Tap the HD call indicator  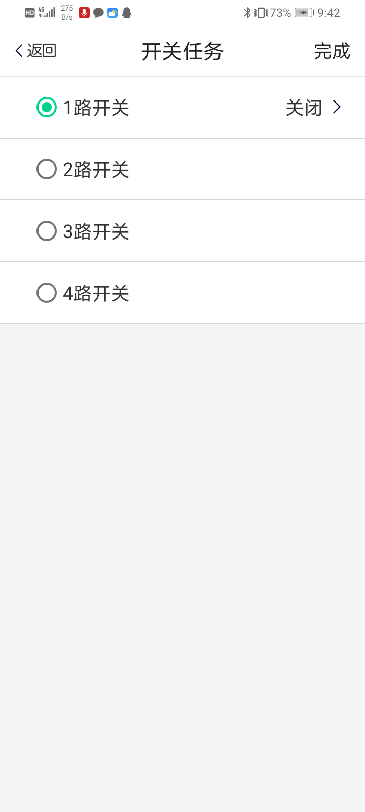(30, 13)
